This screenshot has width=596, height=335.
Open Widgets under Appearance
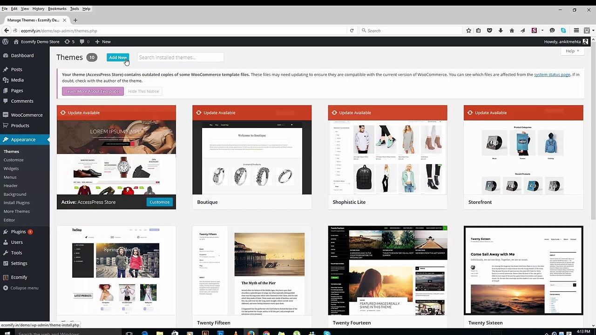pyautogui.click(x=11, y=168)
